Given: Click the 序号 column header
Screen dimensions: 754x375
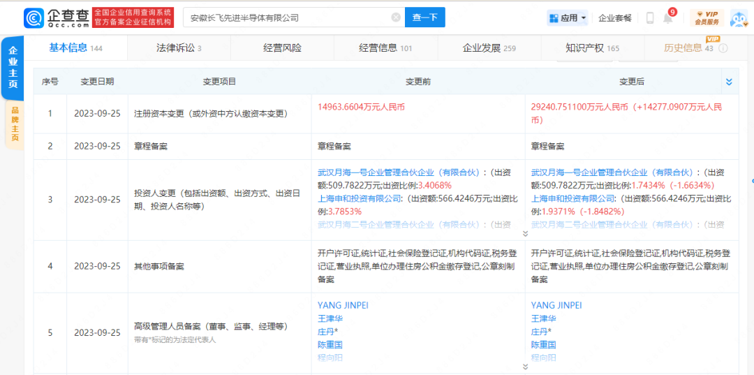Looking at the screenshot, I should (50, 82).
